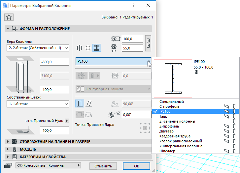
Task: Open the IPE100 profile selector
Action: coord(113,61)
